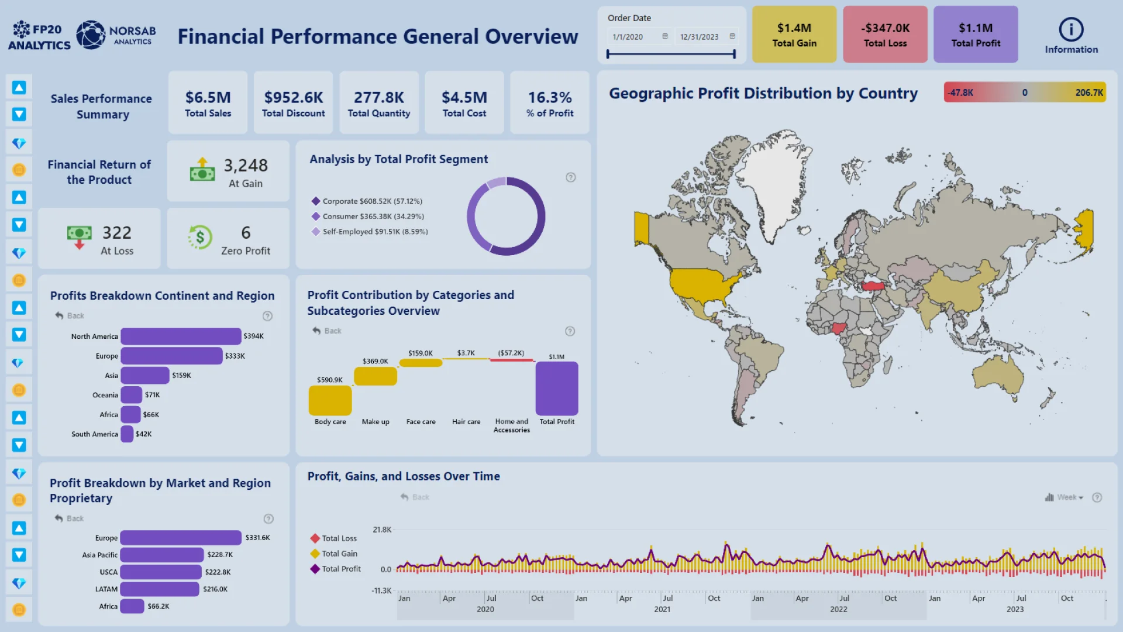Open the Week granularity dropdown
The width and height of the screenshot is (1123, 632).
1070,497
